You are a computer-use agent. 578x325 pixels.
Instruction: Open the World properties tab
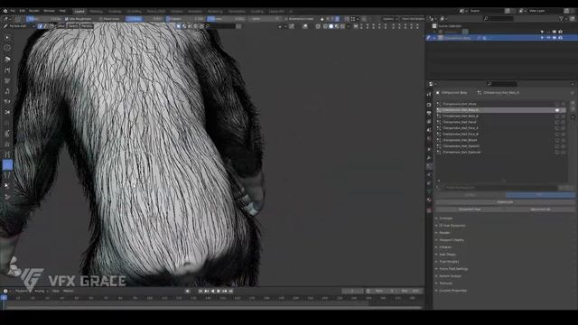[429, 139]
